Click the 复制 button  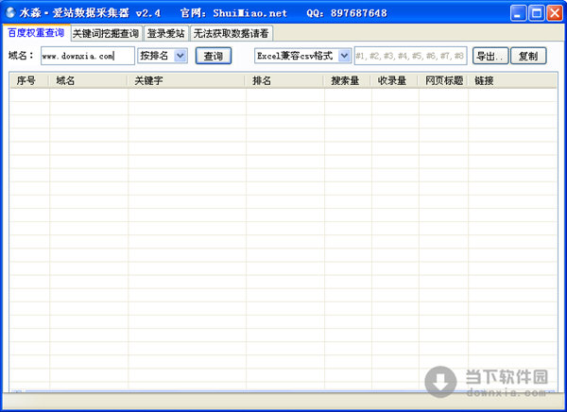click(528, 56)
